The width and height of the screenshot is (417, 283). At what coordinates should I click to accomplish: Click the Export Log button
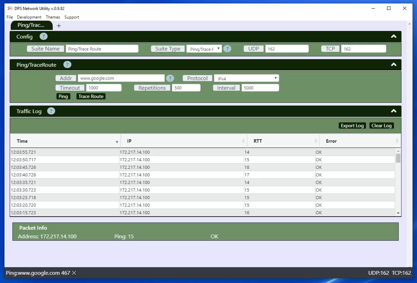tap(352, 126)
